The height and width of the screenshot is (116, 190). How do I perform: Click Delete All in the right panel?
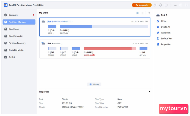pyautogui.click(x=165, y=27)
